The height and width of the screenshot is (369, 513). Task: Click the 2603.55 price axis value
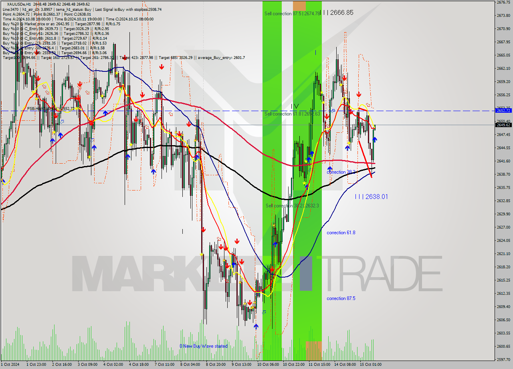[x=503, y=333]
